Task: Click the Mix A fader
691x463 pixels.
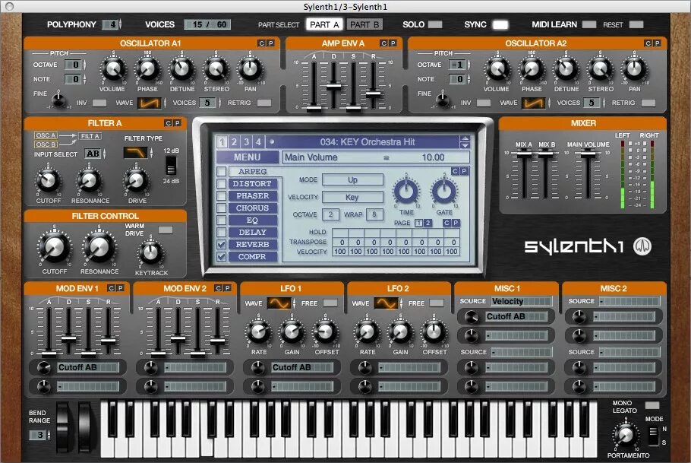Action: (x=523, y=153)
